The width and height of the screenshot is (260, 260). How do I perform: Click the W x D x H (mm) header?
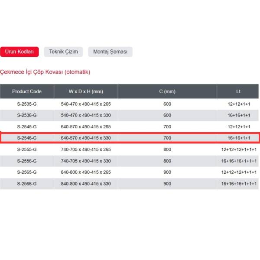(x=86, y=91)
